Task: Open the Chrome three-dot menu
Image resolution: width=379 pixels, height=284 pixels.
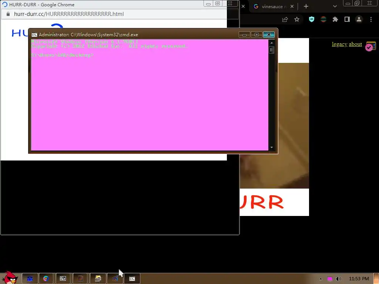Action: (371, 19)
